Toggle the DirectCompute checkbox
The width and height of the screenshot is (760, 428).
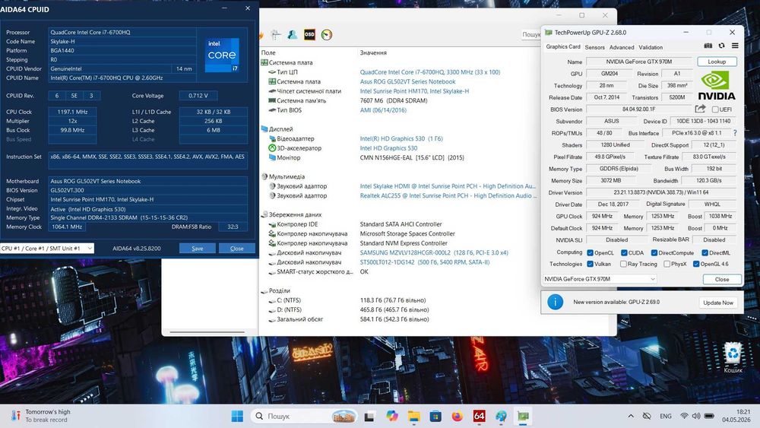654,252
